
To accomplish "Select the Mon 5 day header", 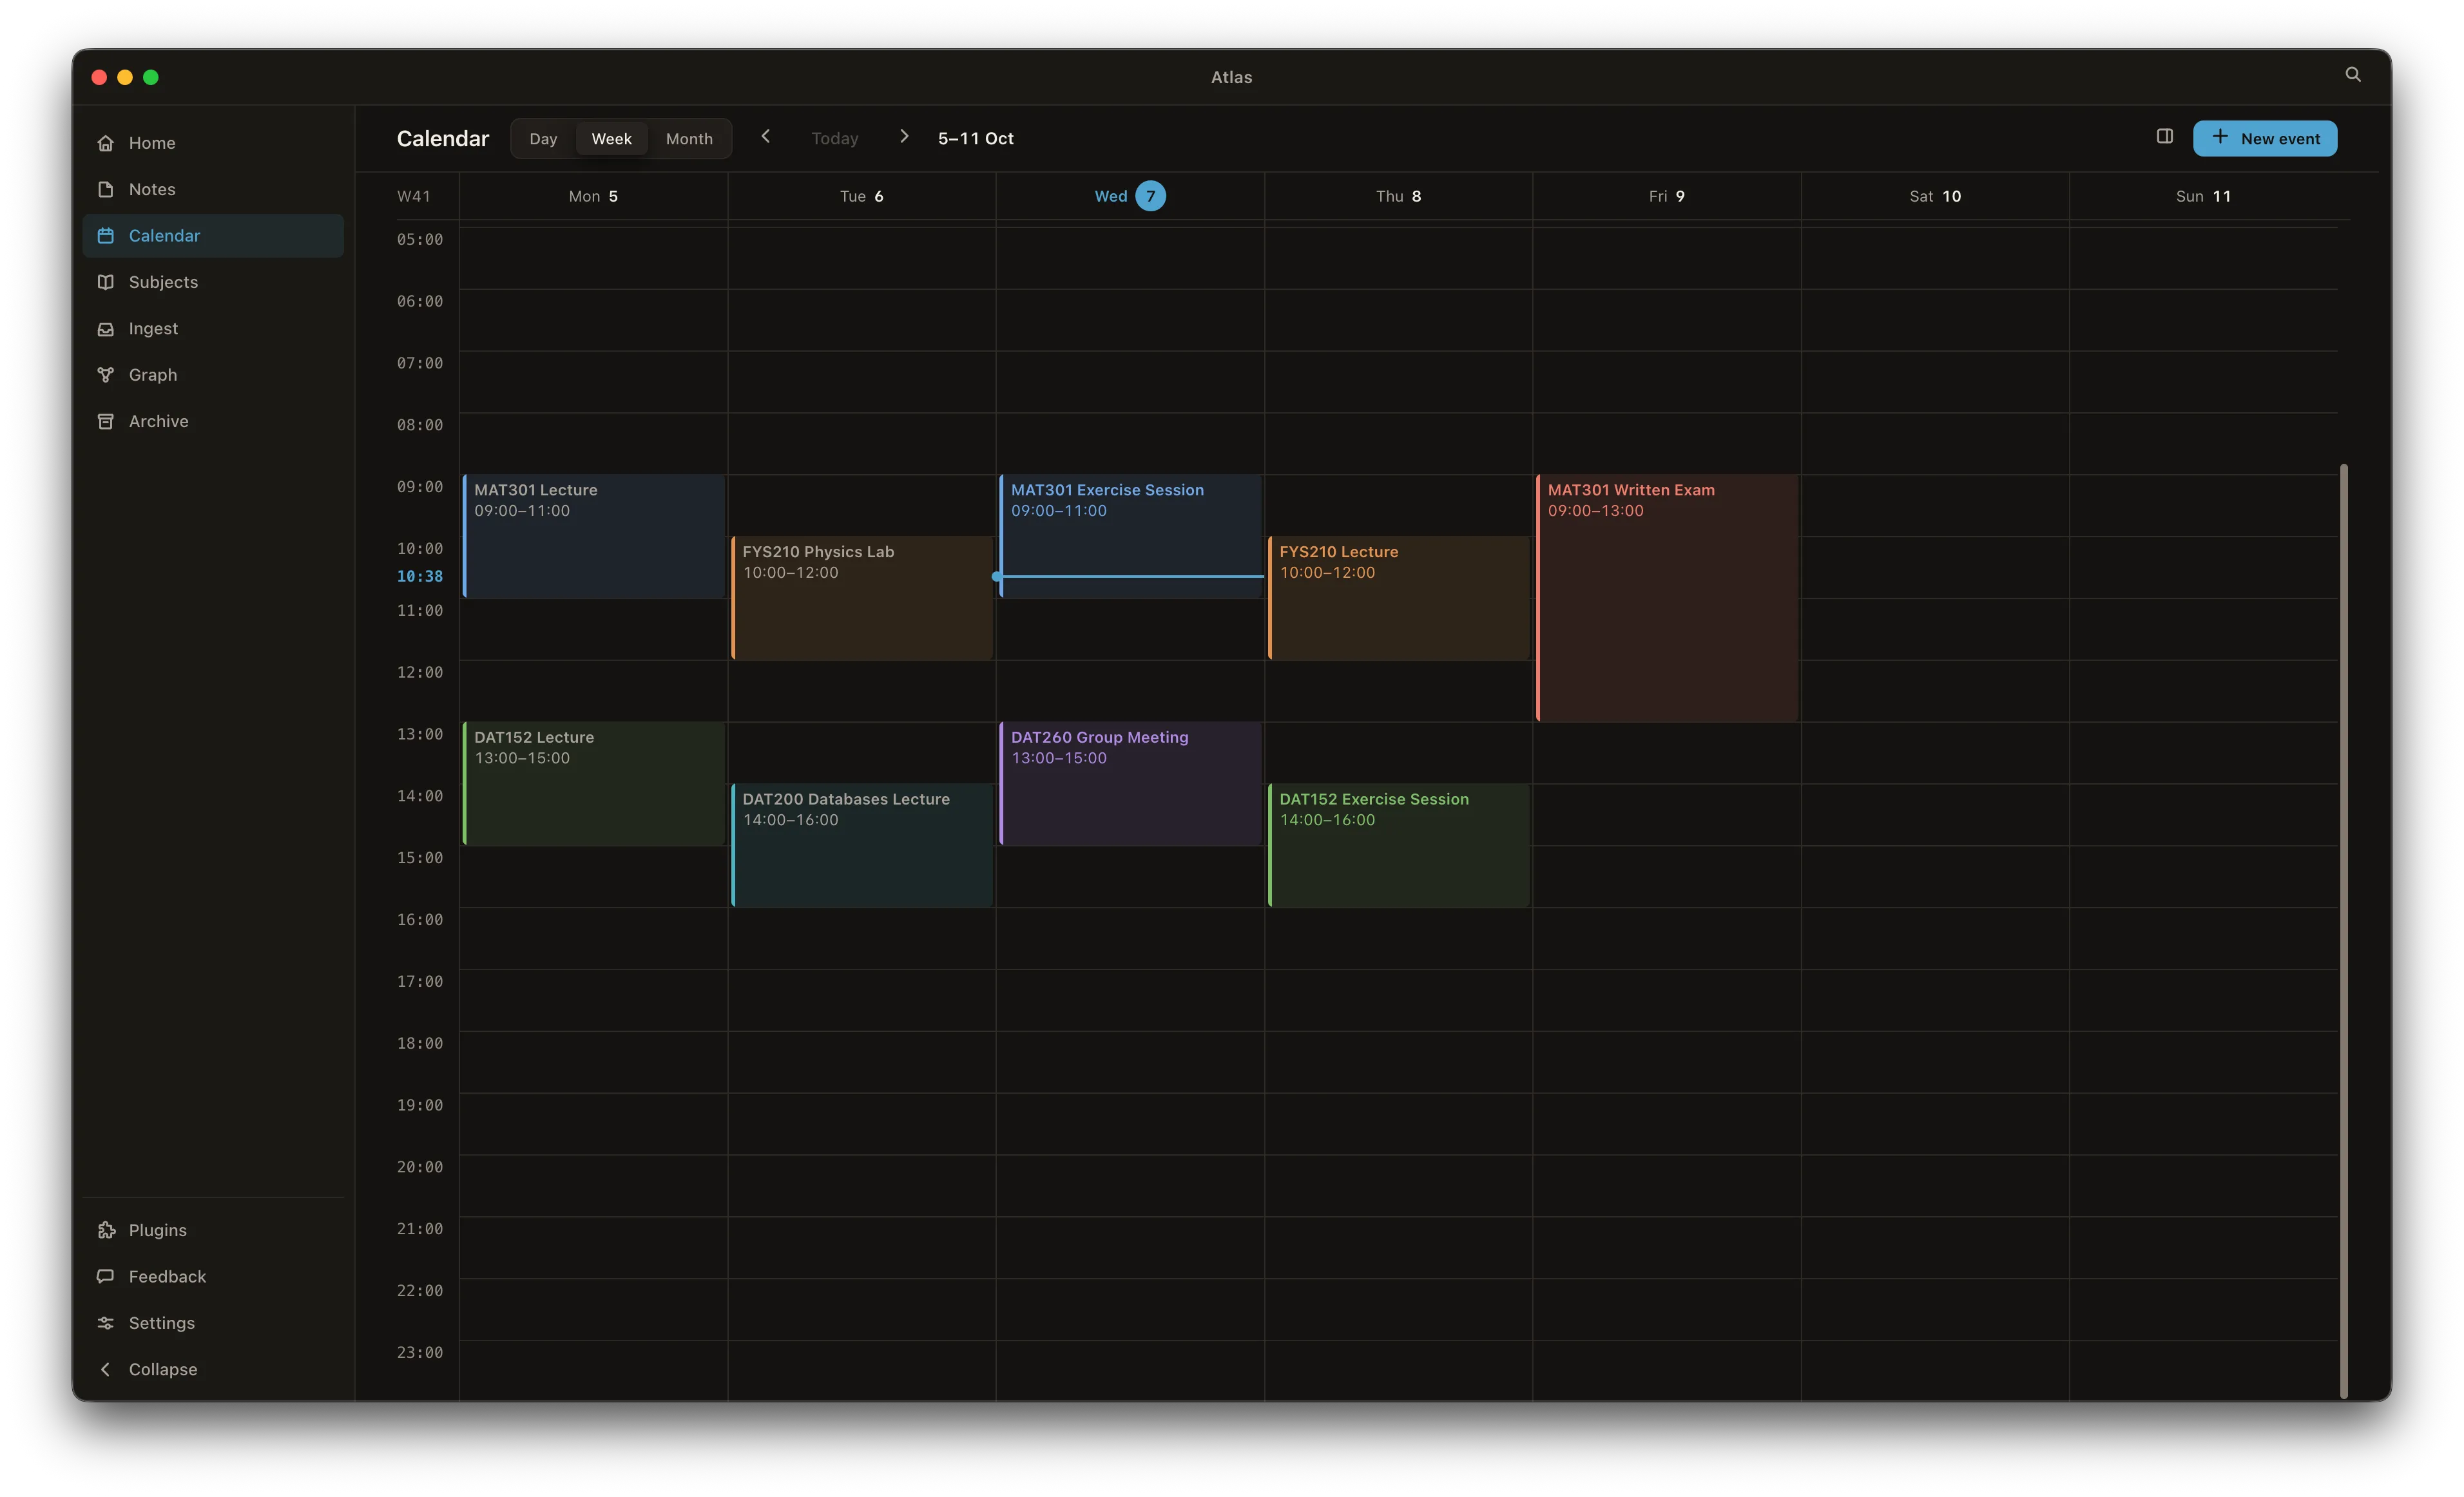I will (x=593, y=196).
